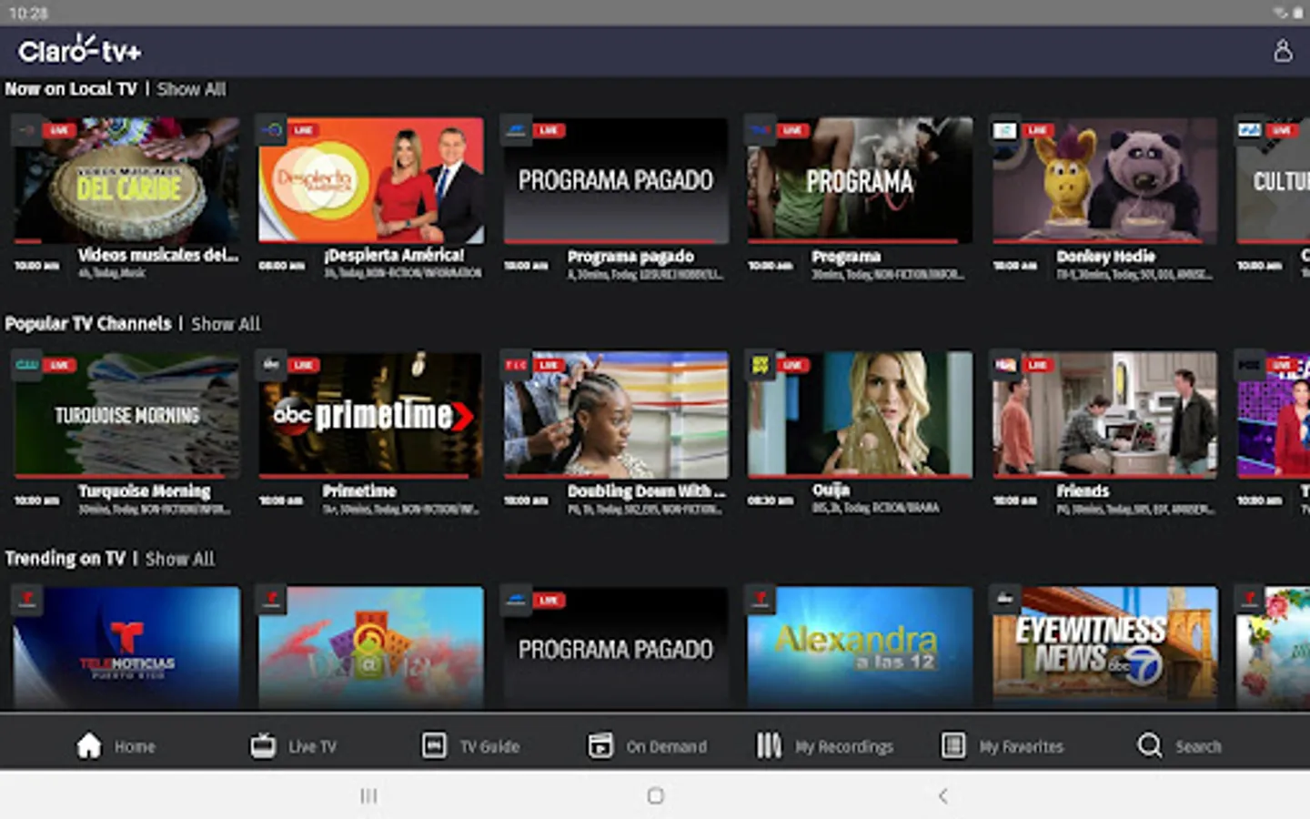Tap channel logo on Friends card
1310x819 pixels.
[x=1005, y=365]
